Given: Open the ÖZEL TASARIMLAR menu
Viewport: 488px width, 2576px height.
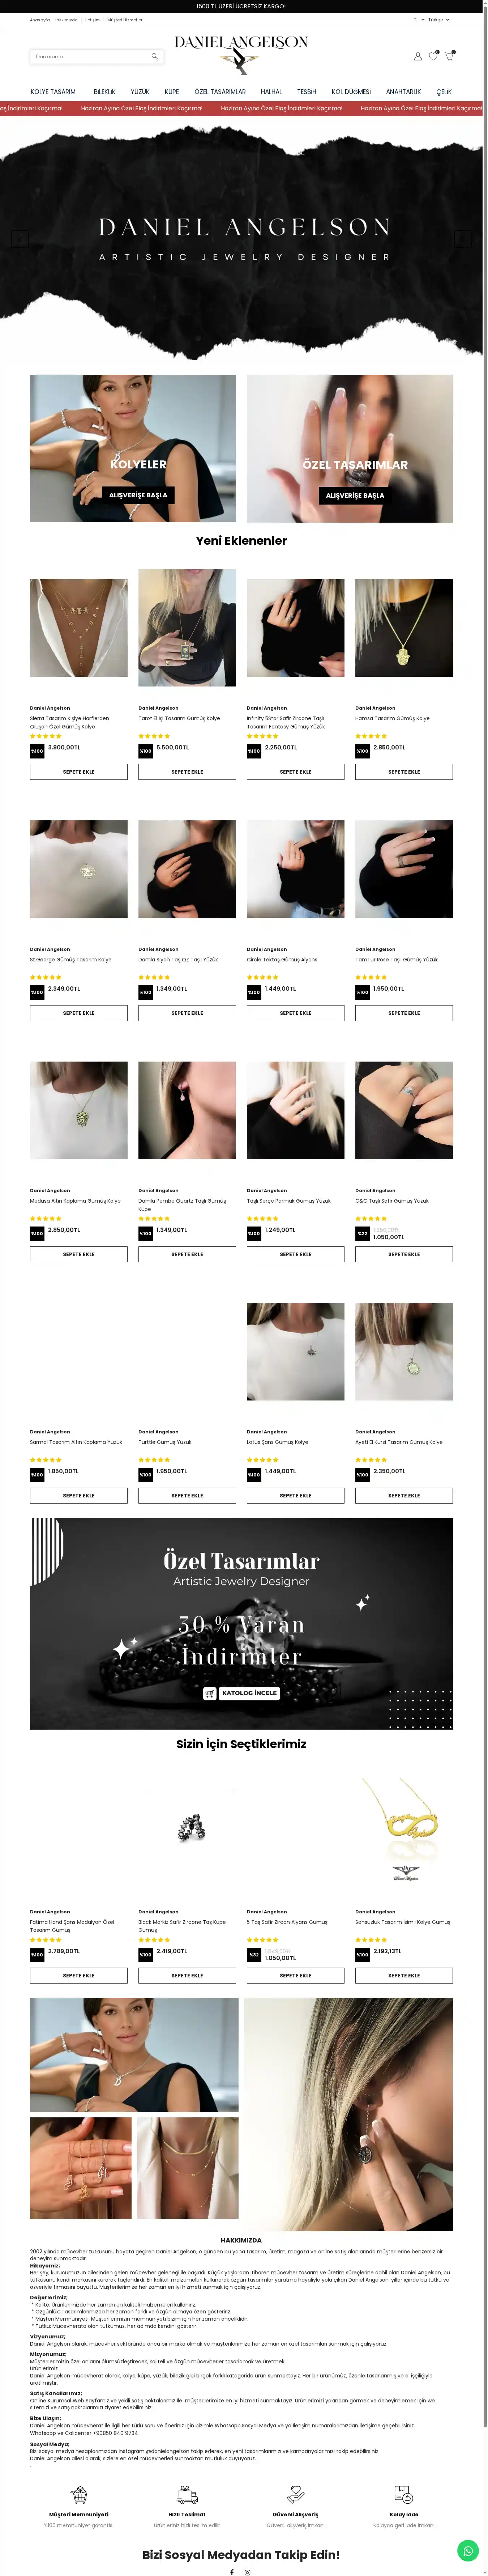Looking at the screenshot, I should 220,92.
